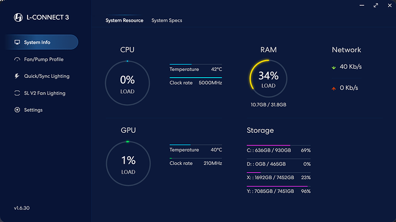Viewport: 396px width, 222px height.
Task: Click the CPU load circular gauge
Action: pos(127,83)
